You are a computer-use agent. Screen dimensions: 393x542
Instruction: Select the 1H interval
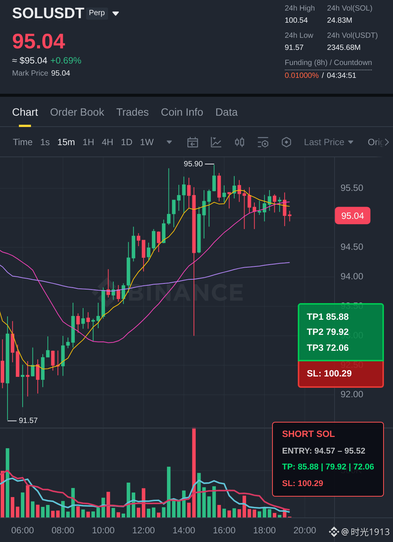tap(88, 142)
